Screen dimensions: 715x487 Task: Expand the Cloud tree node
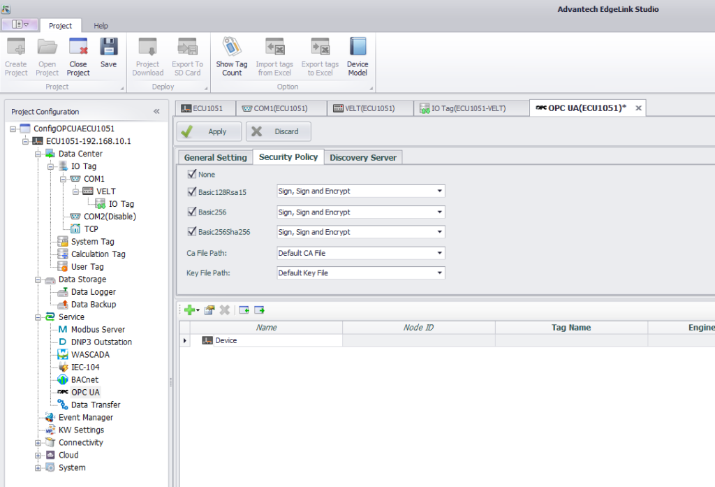coord(38,456)
